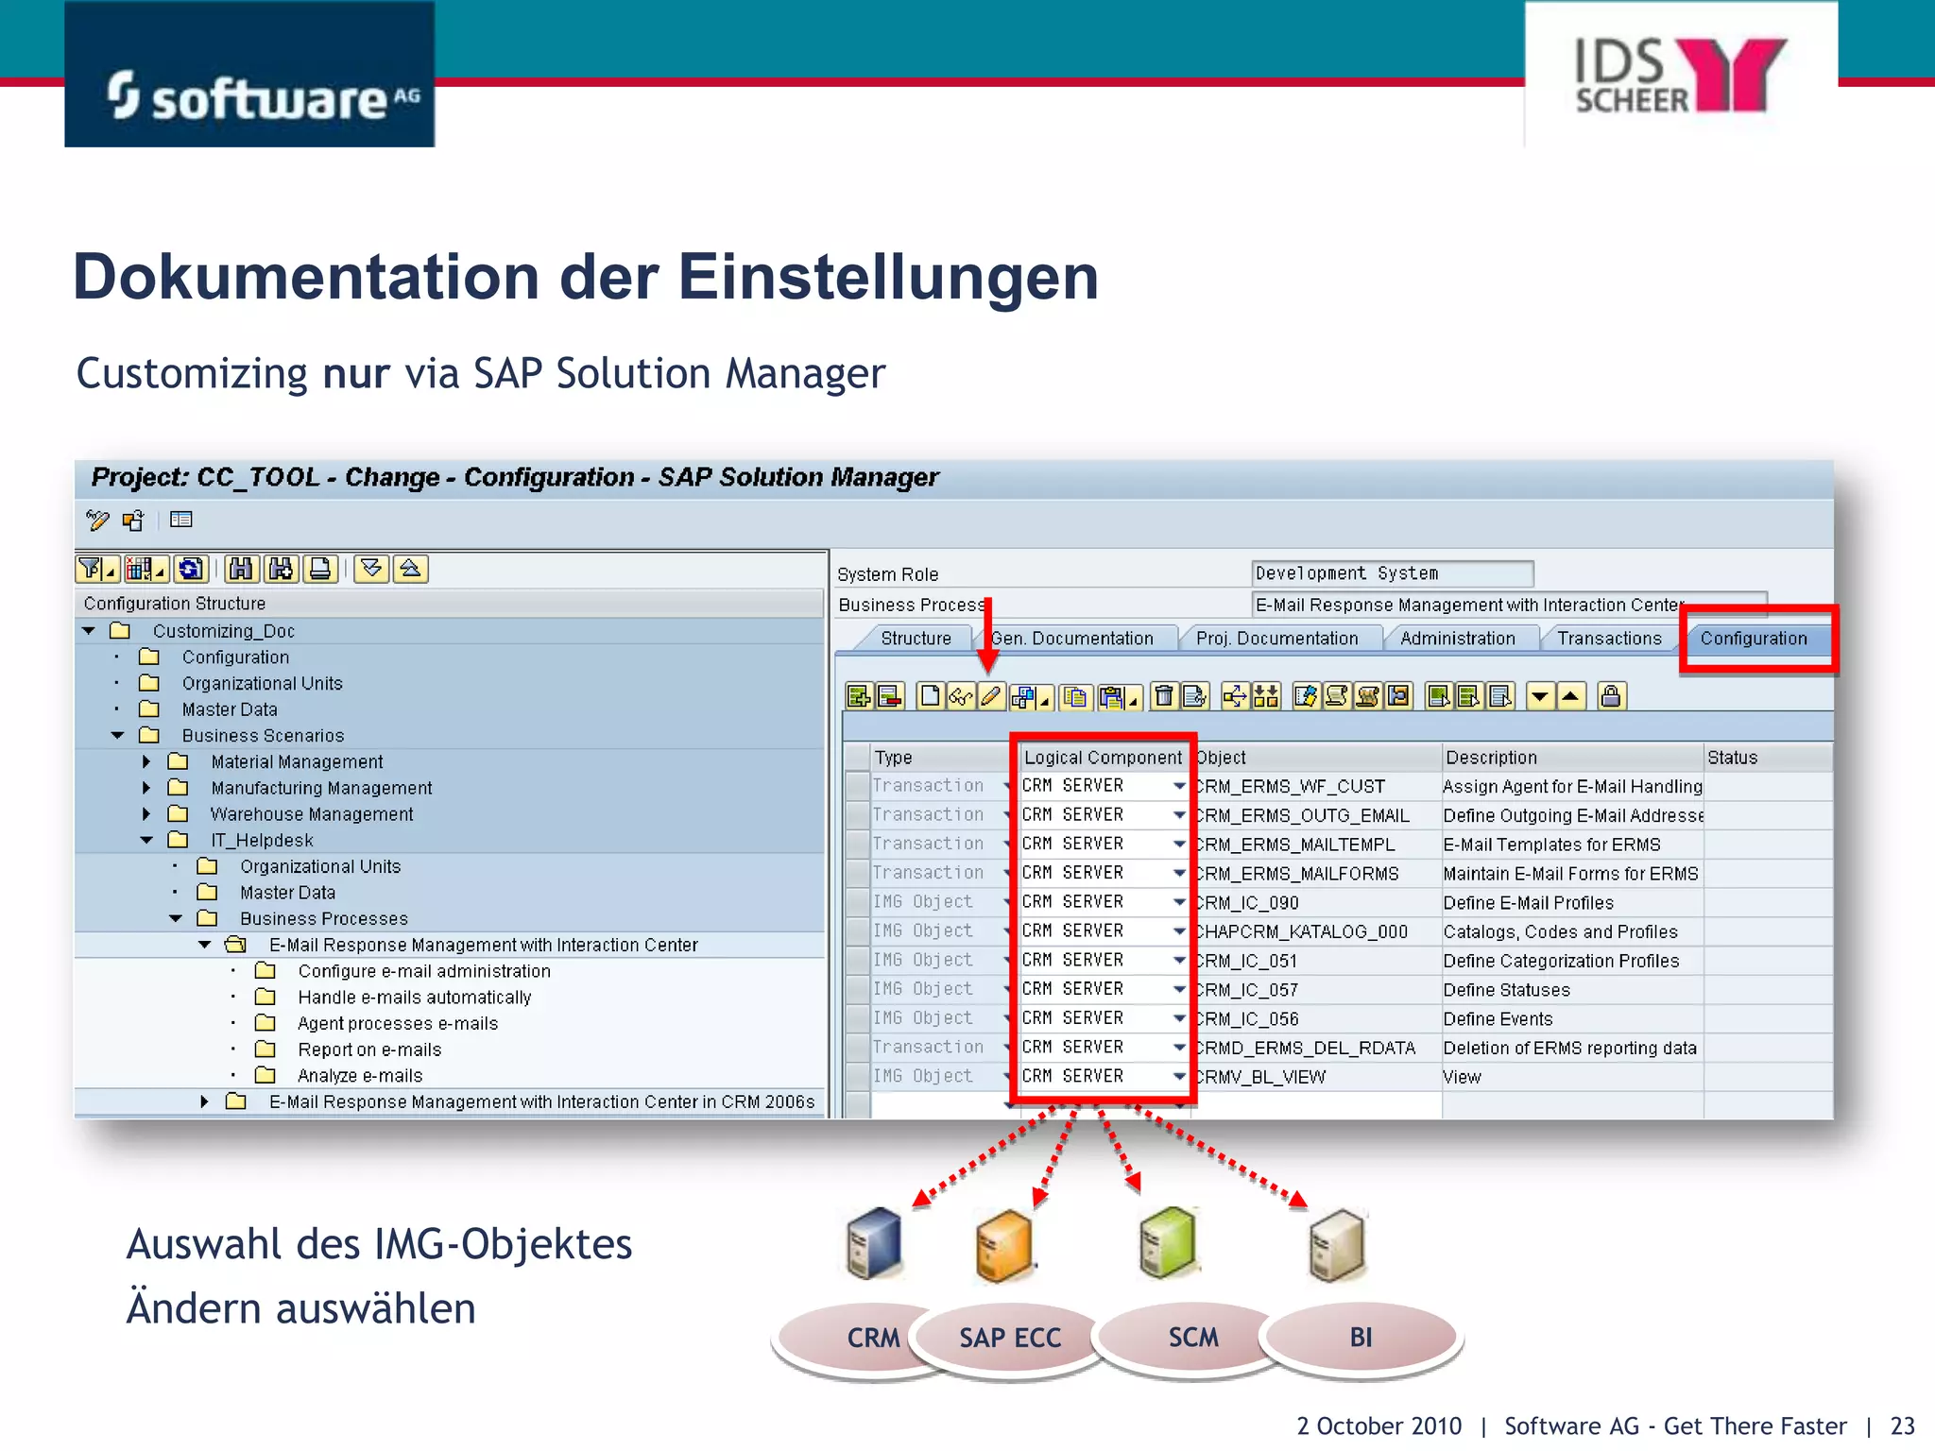The width and height of the screenshot is (1935, 1451).
Task: Open Logical Component dropdown for CRM_ERMS_WF_CUST row
Action: click(1179, 786)
